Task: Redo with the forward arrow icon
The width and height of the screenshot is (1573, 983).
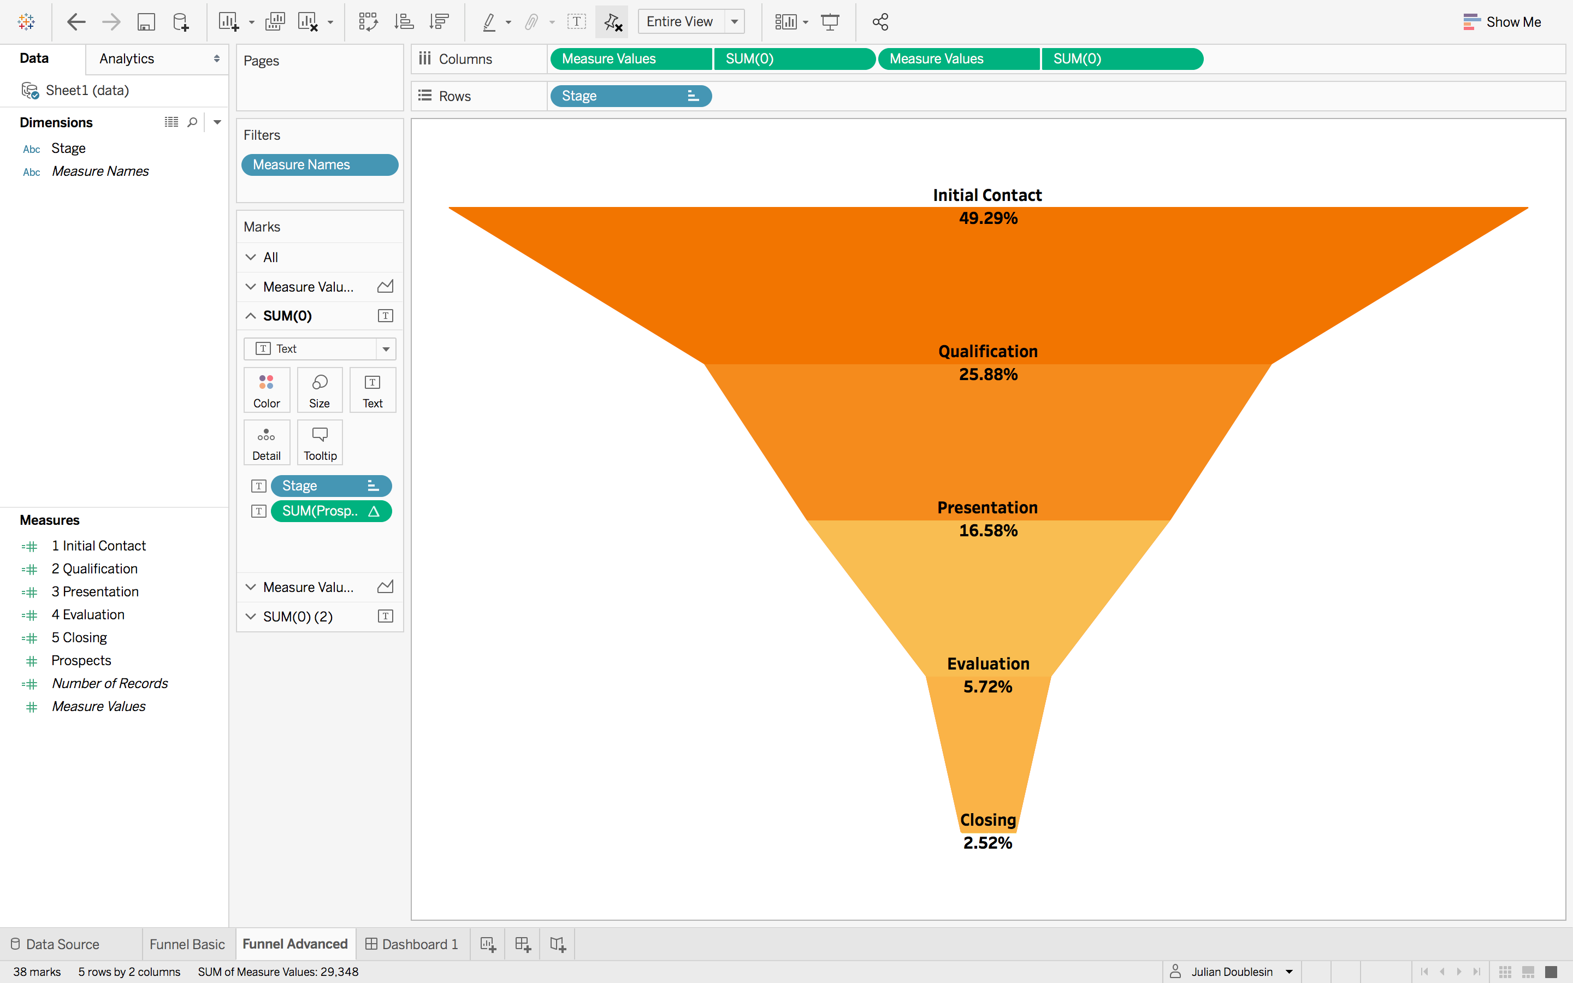Action: tap(111, 21)
